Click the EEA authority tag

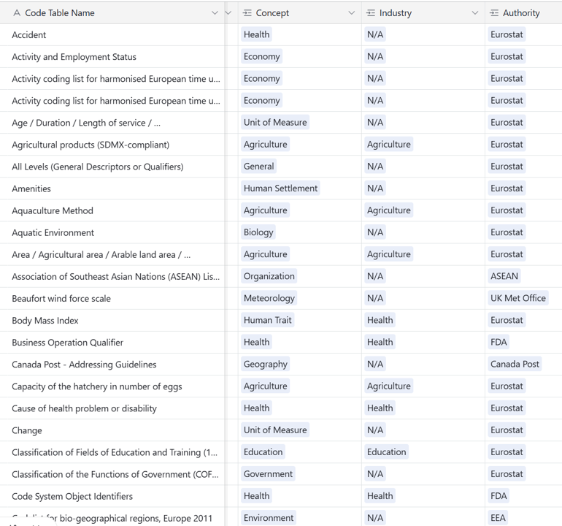pos(498,518)
